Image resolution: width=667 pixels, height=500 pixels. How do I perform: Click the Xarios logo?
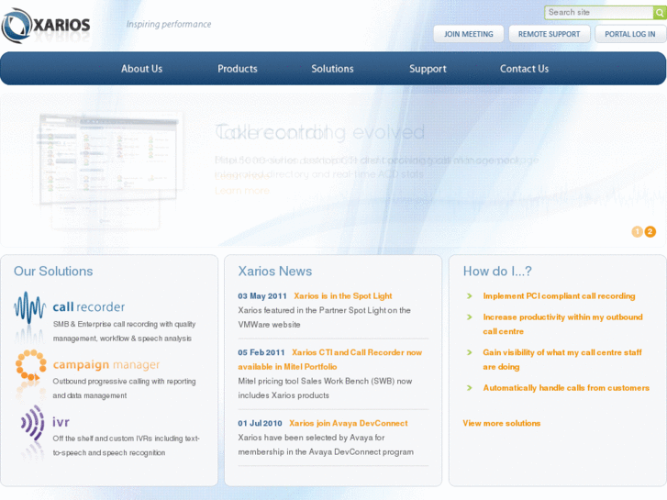(x=46, y=26)
